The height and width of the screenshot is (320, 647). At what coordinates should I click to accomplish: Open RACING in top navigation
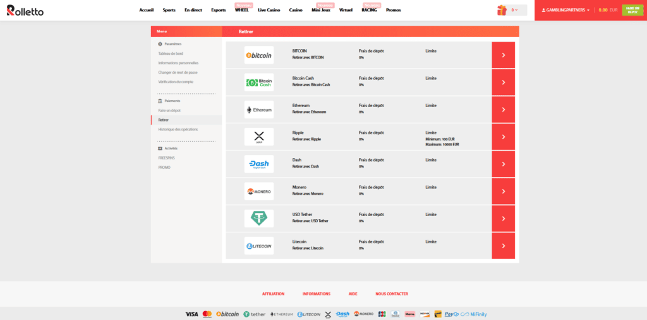369,10
